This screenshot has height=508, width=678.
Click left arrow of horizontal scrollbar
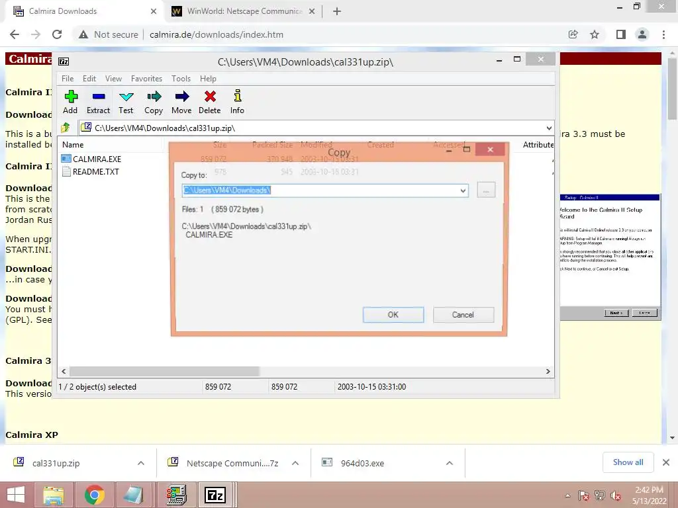(64, 372)
